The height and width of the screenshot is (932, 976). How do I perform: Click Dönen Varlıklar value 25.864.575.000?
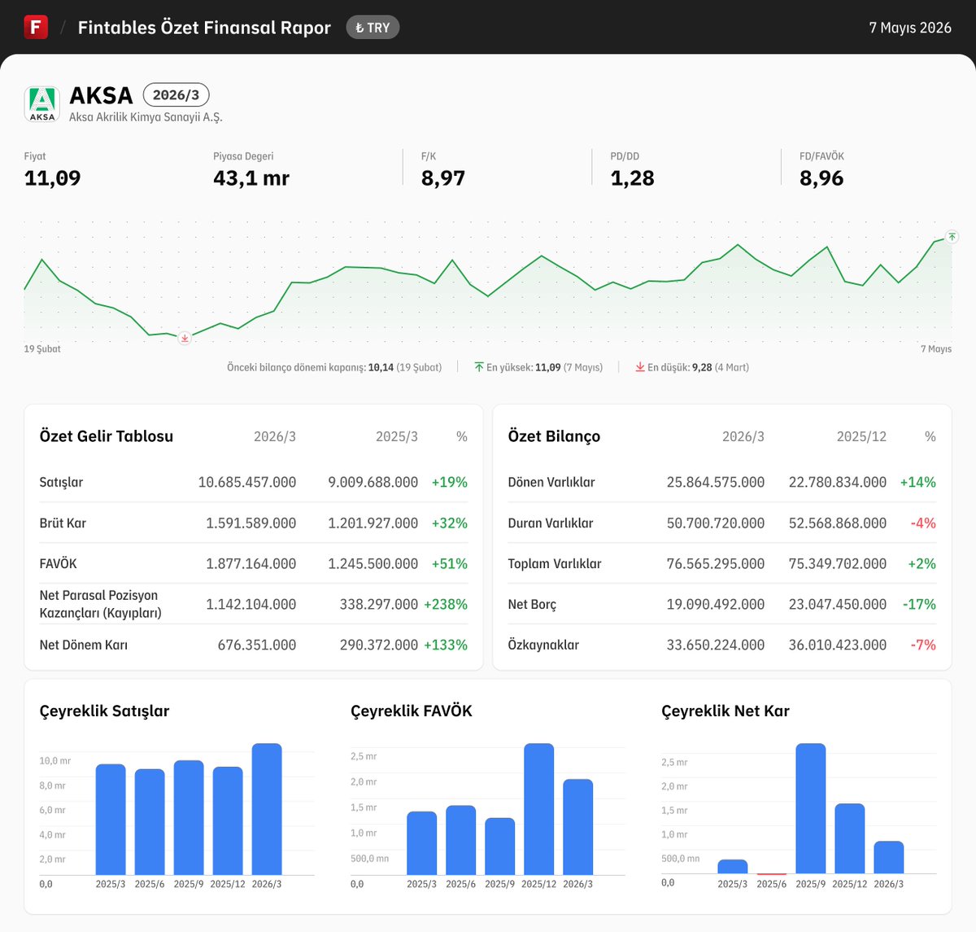[716, 483]
